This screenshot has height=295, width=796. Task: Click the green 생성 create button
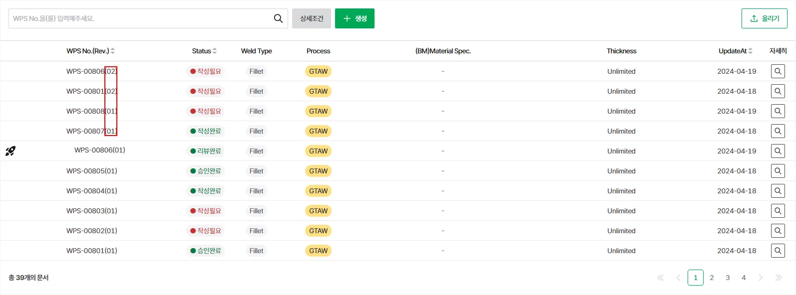(x=355, y=18)
